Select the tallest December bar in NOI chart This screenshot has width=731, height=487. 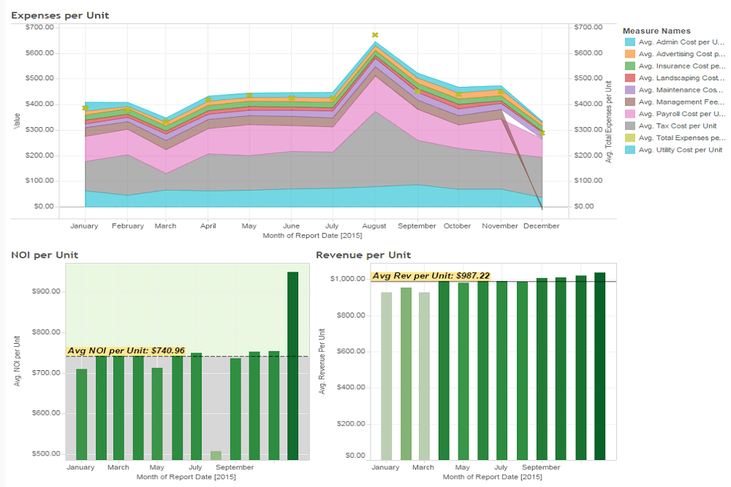[292, 365]
